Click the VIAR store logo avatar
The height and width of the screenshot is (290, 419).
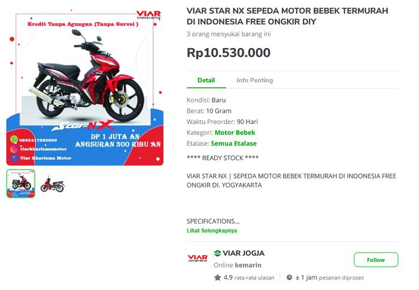pyautogui.click(x=198, y=258)
